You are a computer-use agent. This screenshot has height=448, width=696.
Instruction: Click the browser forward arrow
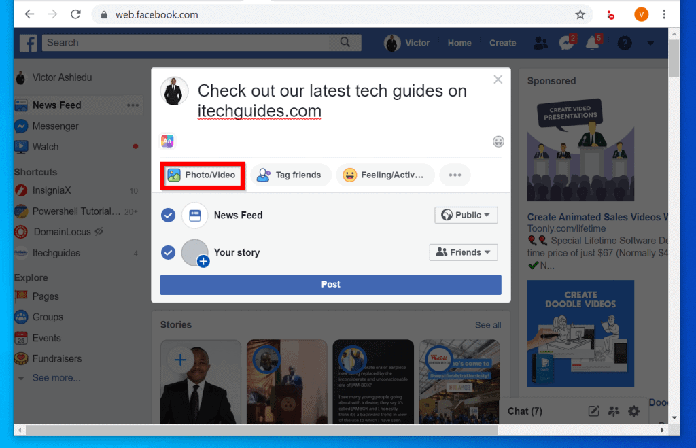click(52, 15)
